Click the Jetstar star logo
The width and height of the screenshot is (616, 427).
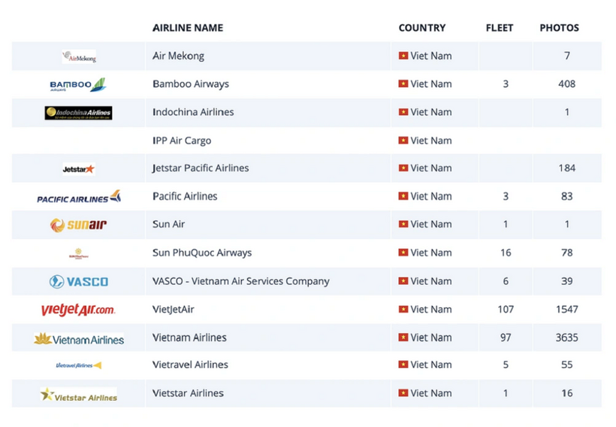click(x=79, y=169)
